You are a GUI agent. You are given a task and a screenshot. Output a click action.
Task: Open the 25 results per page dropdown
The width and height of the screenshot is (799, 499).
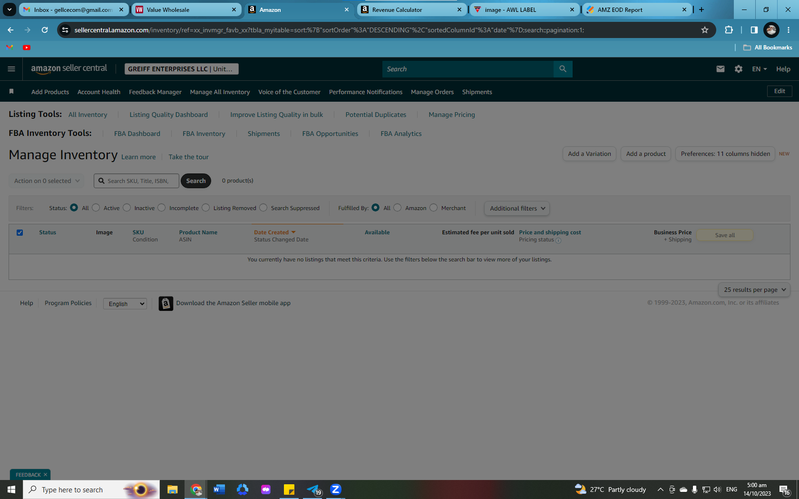(754, 289)
